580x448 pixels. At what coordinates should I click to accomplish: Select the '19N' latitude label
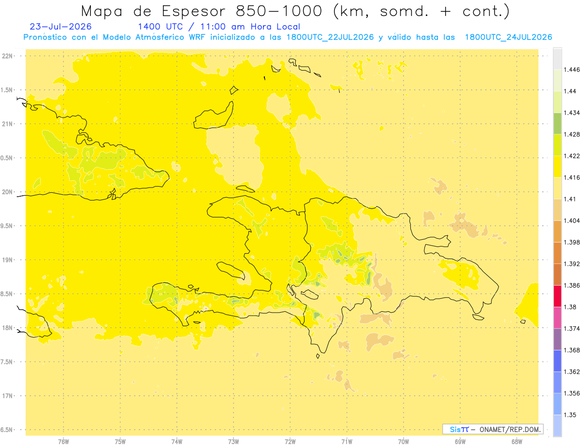tap(7, 260)
